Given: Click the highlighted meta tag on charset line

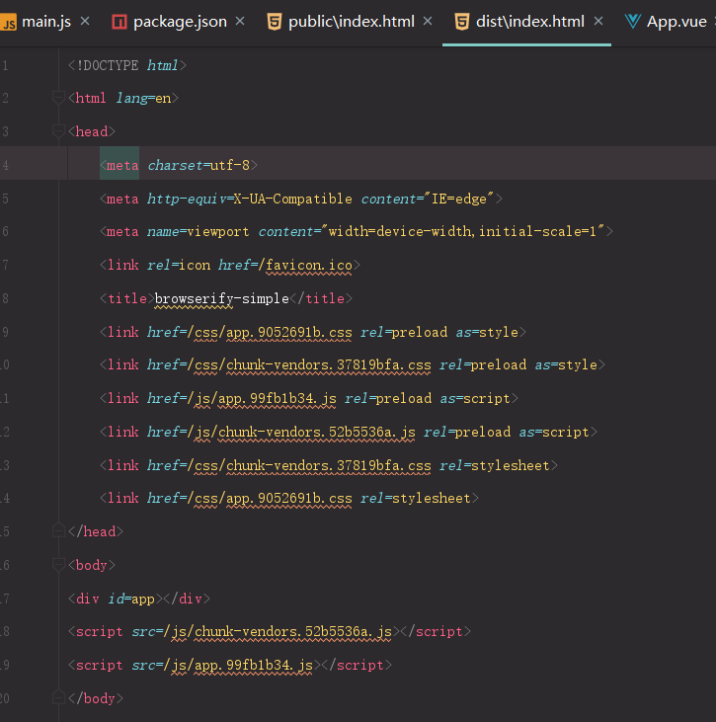Looking at the screenshot, I should pos(119,165).
